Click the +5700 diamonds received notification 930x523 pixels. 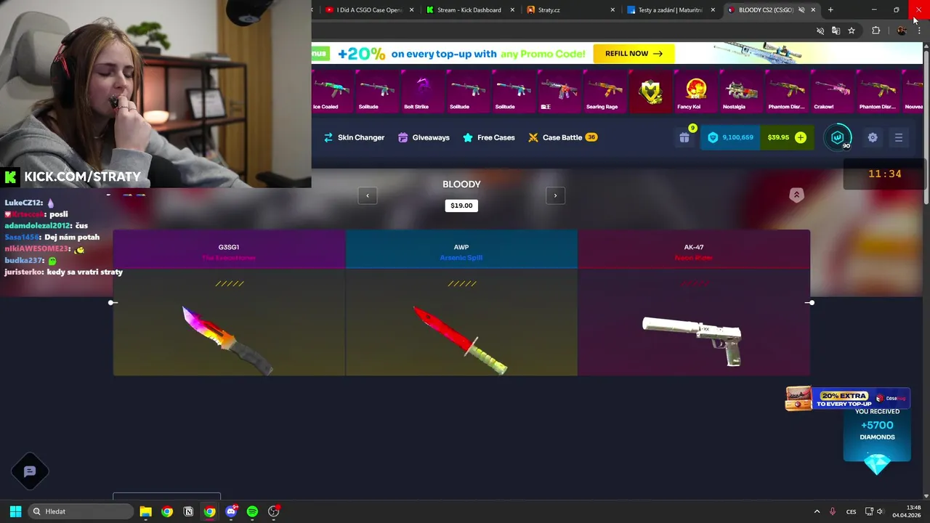(877, 434)
